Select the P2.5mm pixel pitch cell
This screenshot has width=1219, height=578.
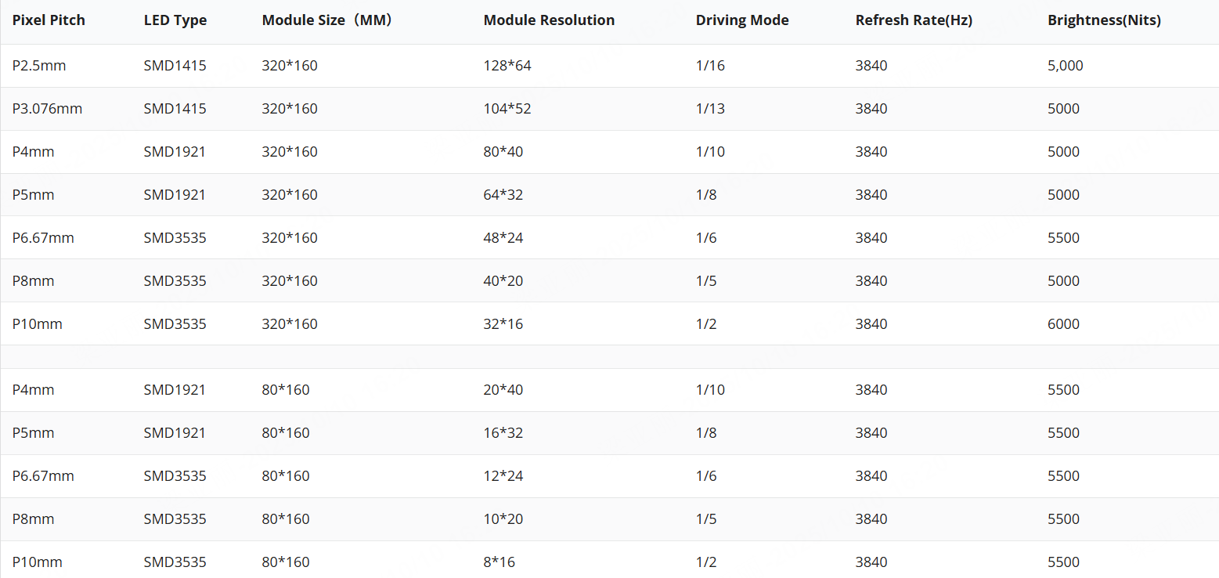(39, 66)
